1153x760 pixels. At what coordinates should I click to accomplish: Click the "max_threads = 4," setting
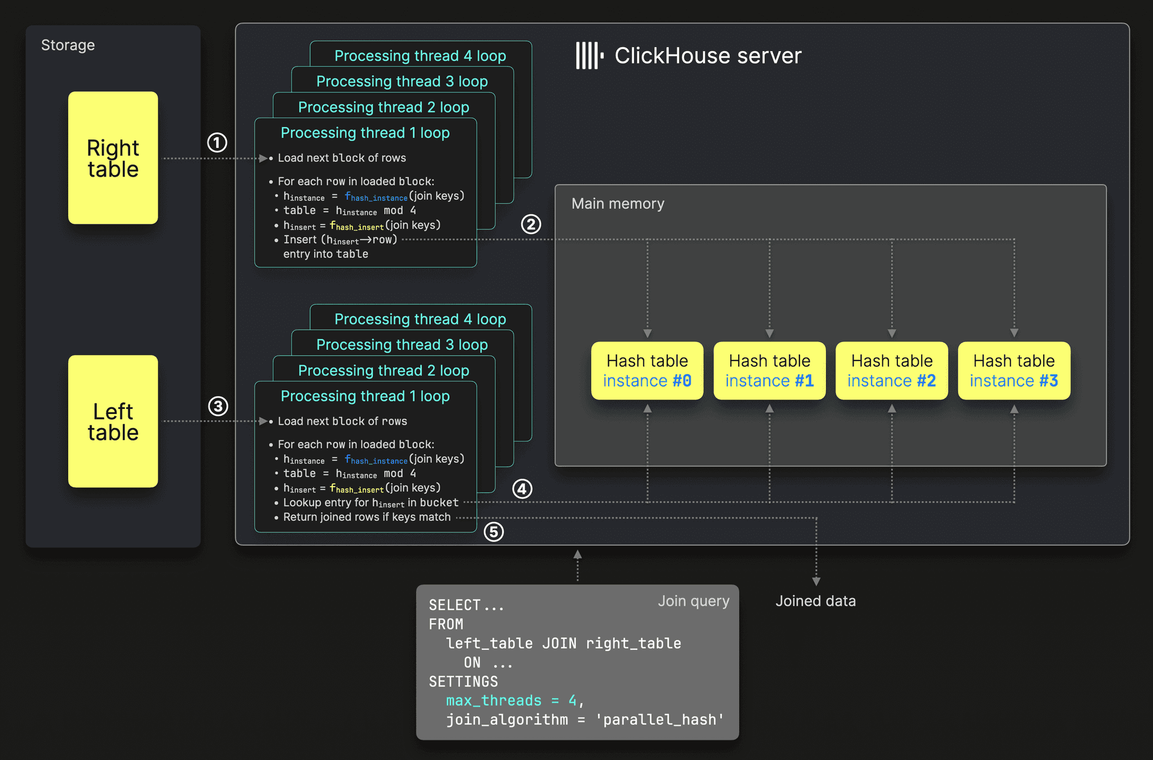pos(515,701)
